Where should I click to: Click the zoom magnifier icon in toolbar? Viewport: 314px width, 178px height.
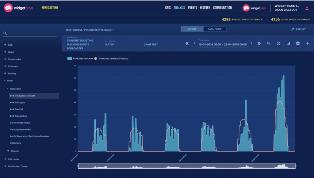pos(269,44)
